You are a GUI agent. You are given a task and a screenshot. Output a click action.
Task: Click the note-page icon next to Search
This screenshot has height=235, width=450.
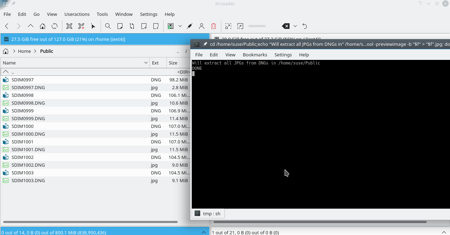point(120,26)
